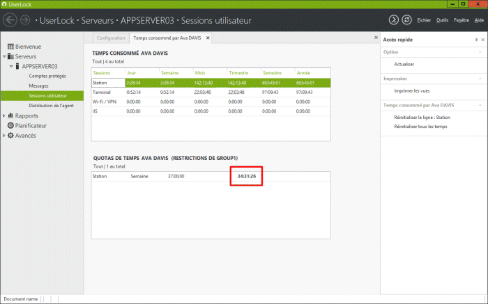Click the Serveurs icon in the tree
The height and width of the screenshot is (304, 488).
tap(10, 56)
